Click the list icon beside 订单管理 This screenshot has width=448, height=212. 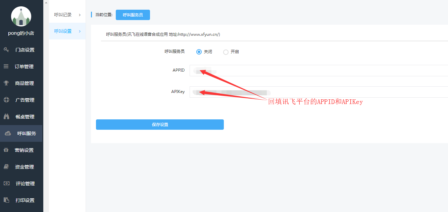[x=6, y=67]
